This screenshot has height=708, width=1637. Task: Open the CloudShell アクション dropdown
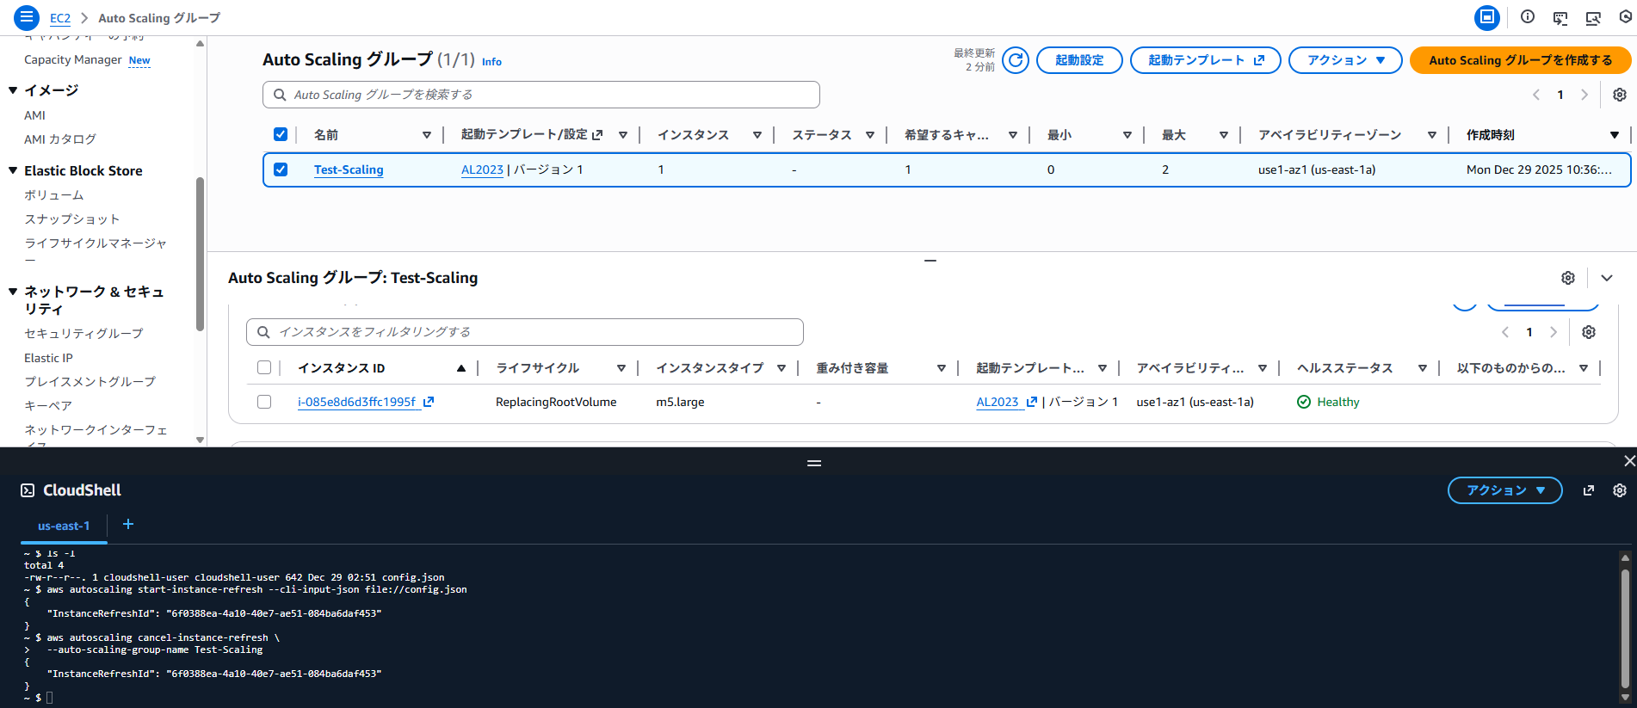click(x=1504, y=490)
